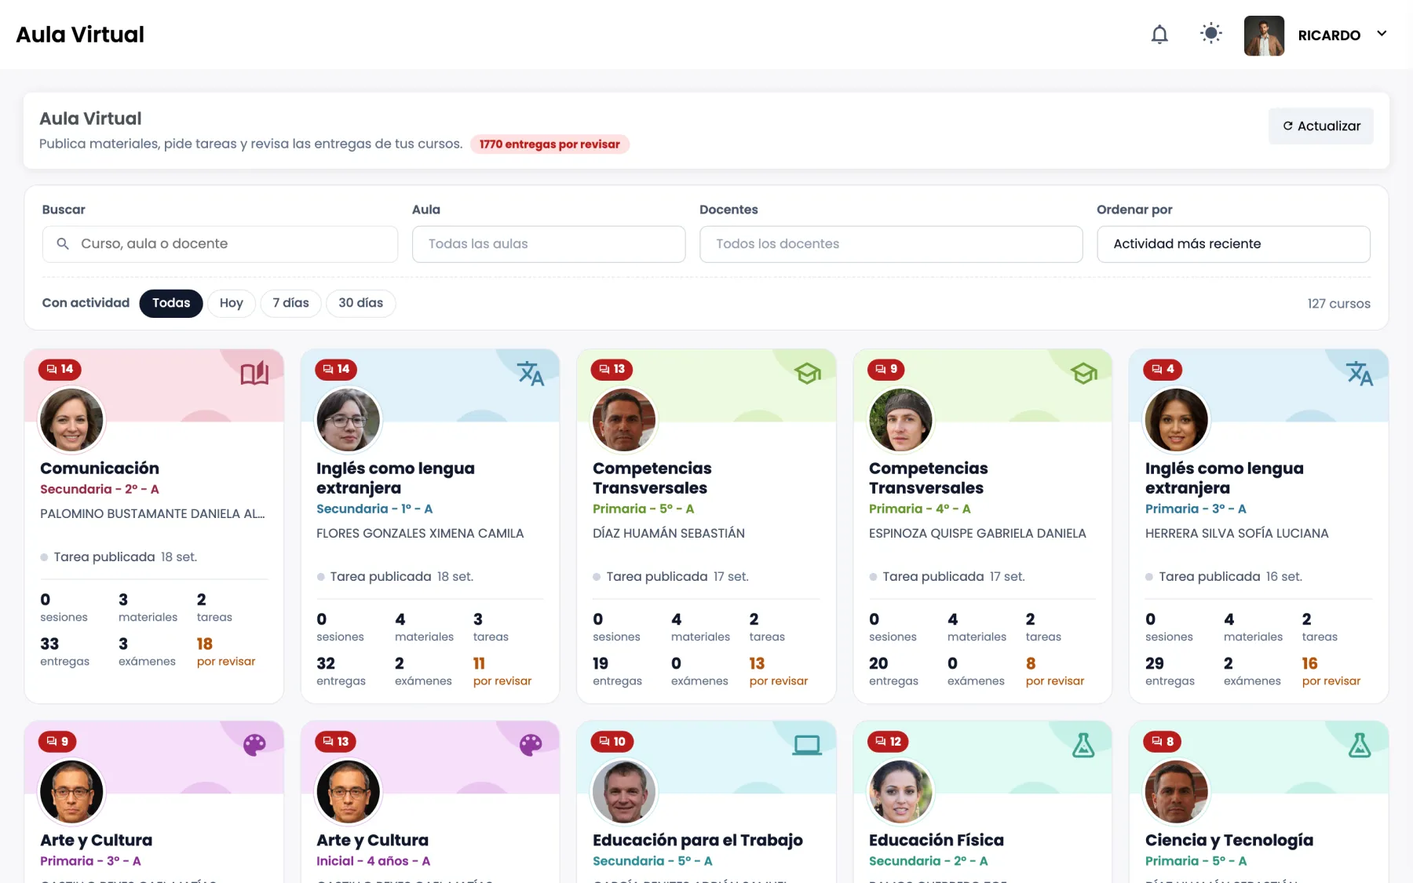This screenshot has height=883, width=1413.
Task: Click the 127 cursos count text
Action: (x=1338, y=304)
